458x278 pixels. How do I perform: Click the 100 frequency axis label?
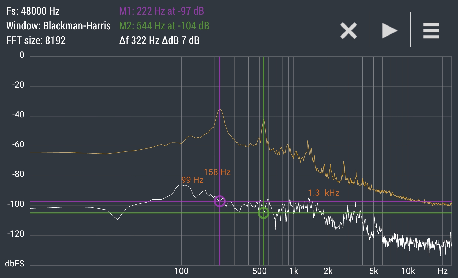[181, 271]
